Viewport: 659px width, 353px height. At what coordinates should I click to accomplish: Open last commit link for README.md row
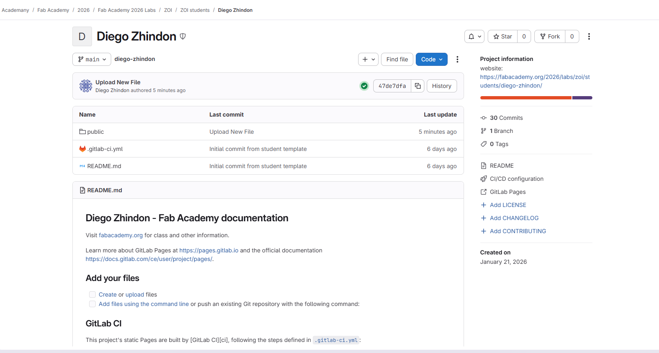point(258,166)
